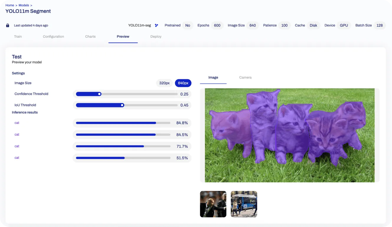
Task: Click the lock icon beside Last updated
Action: click(x=8, y=25)
